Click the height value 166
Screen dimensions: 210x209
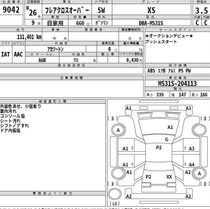pyautogui.click(x=204, y=95)
